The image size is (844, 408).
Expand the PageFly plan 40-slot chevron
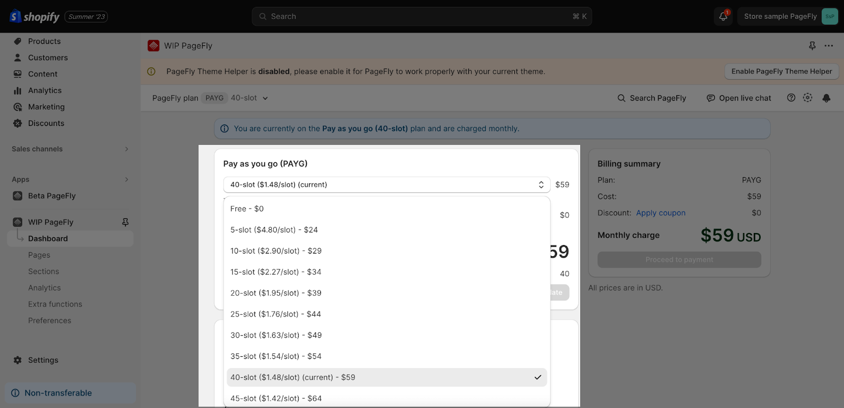(x=265, y=98)
